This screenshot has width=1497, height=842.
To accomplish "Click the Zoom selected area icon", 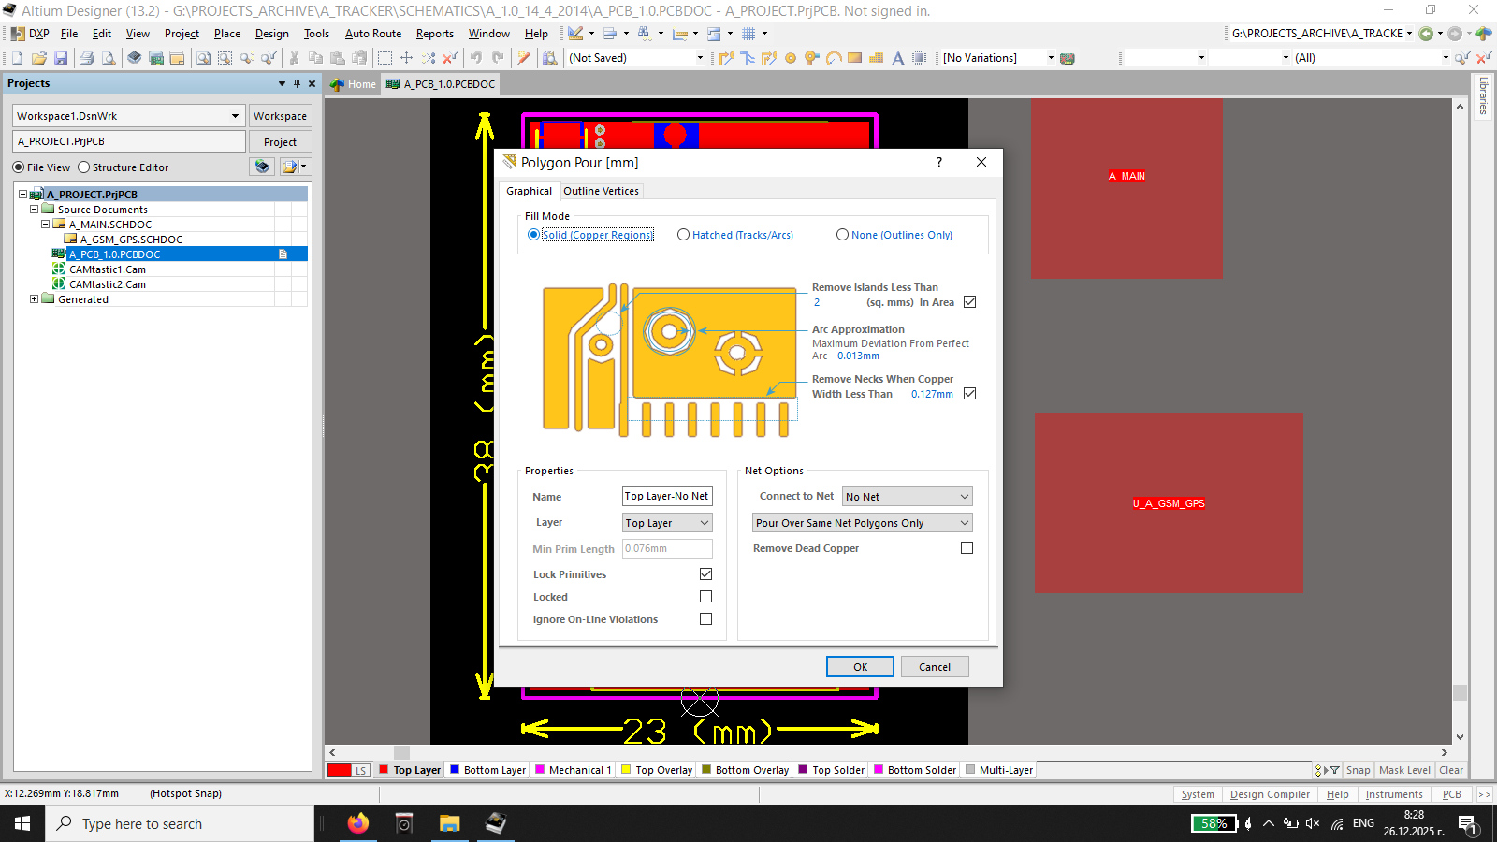I will (x=225, y=58).
